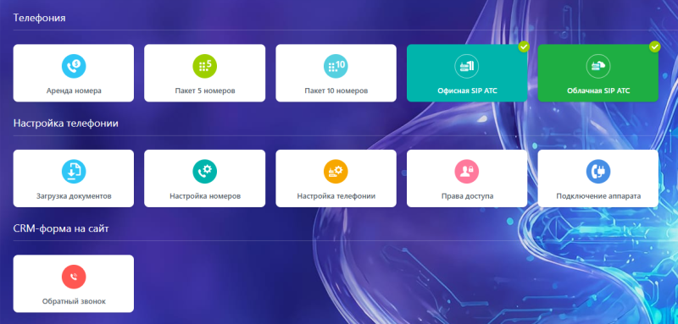Select the CRM-форма на сайт heading

point(61,228)
